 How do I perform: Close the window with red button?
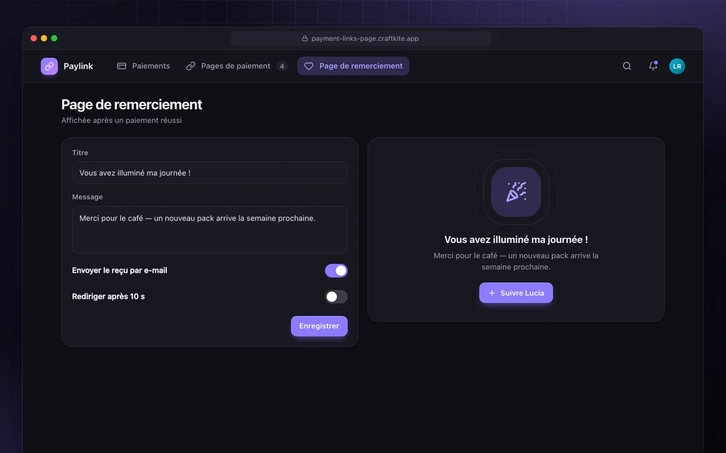[x=34, y=39]
